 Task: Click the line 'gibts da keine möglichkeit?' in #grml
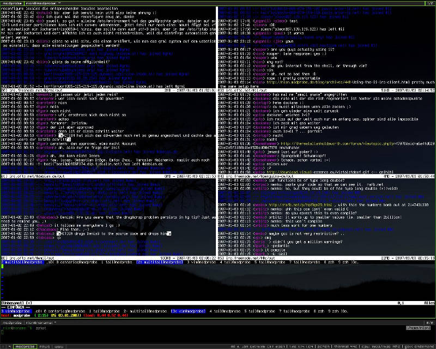81,62
